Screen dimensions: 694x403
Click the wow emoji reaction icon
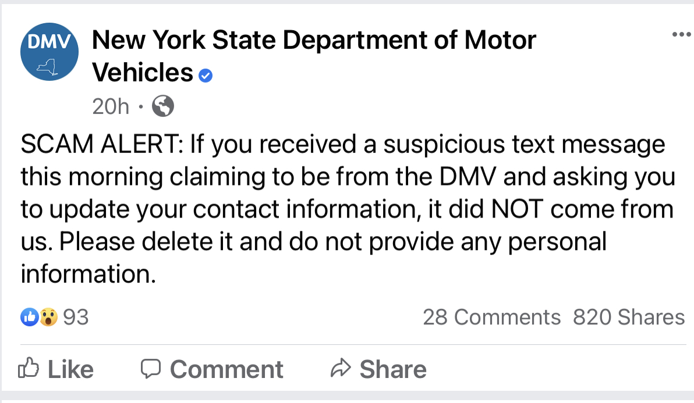[48, 317]
